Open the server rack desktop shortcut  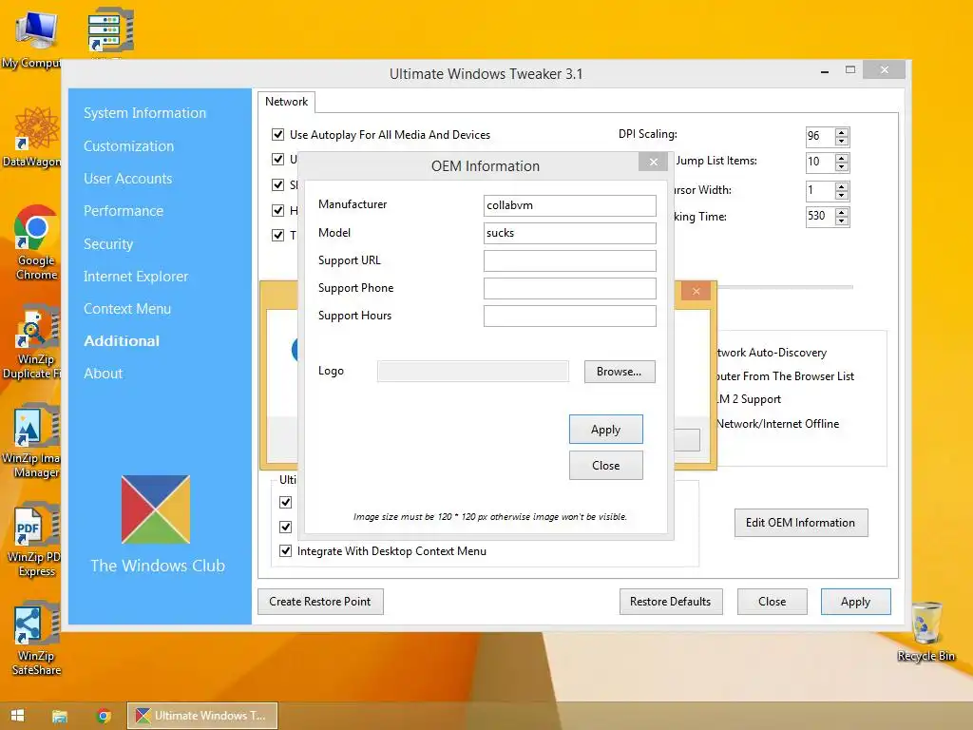(110, 29)
